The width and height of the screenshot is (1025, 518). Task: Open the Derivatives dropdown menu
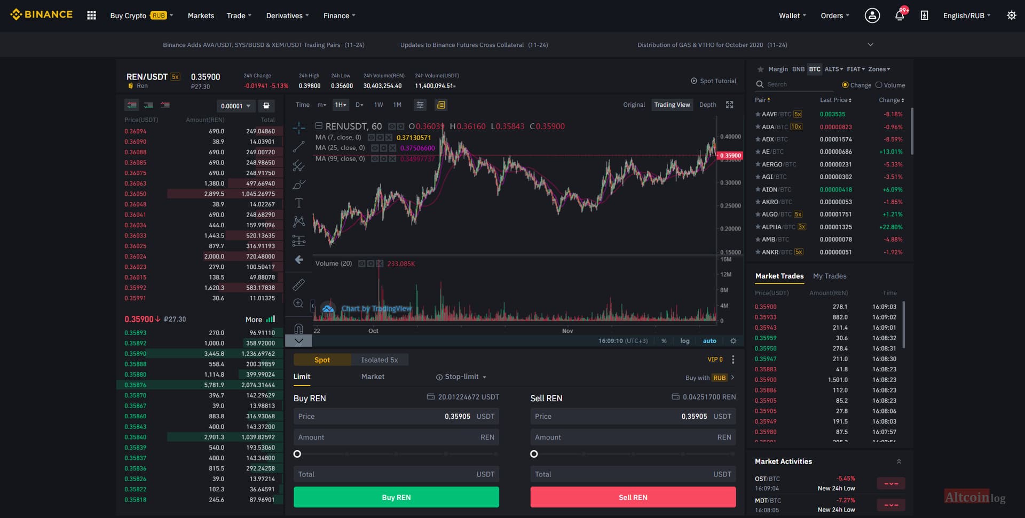pyautogui.click(x=287, y=15)
